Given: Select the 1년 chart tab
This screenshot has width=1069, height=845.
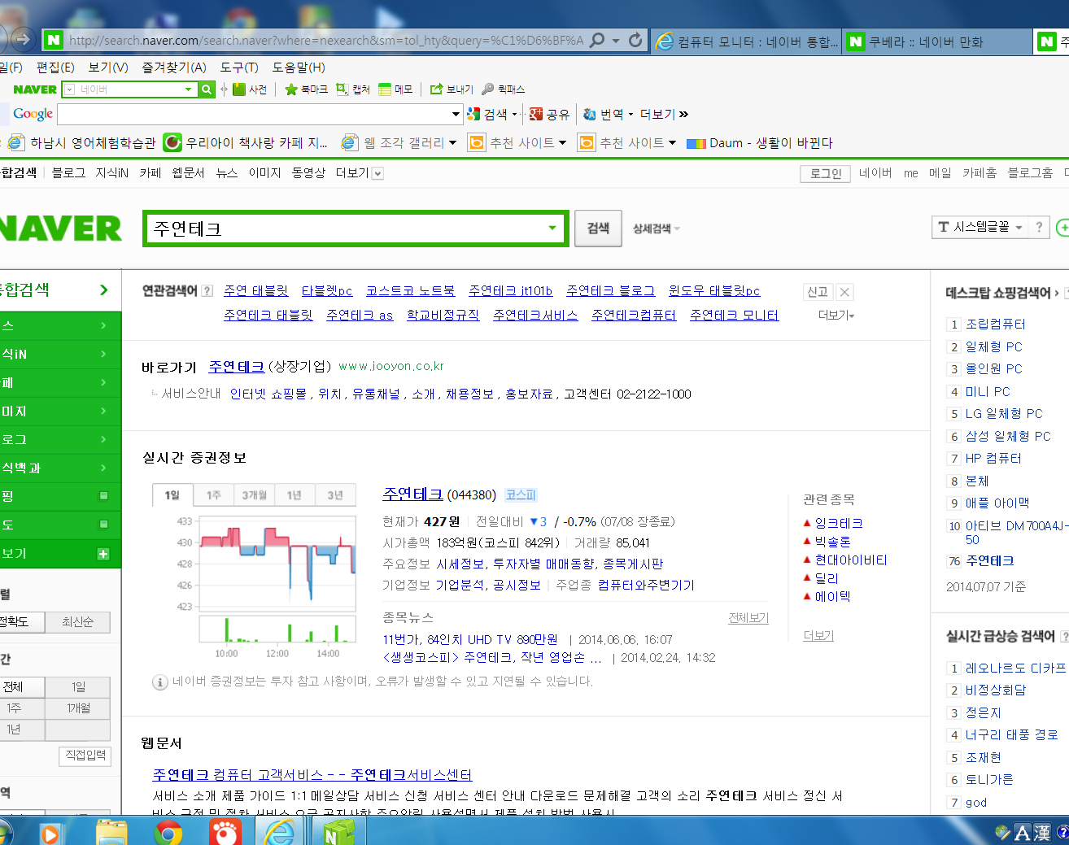Looking at the screenshot, I should 295,495.
